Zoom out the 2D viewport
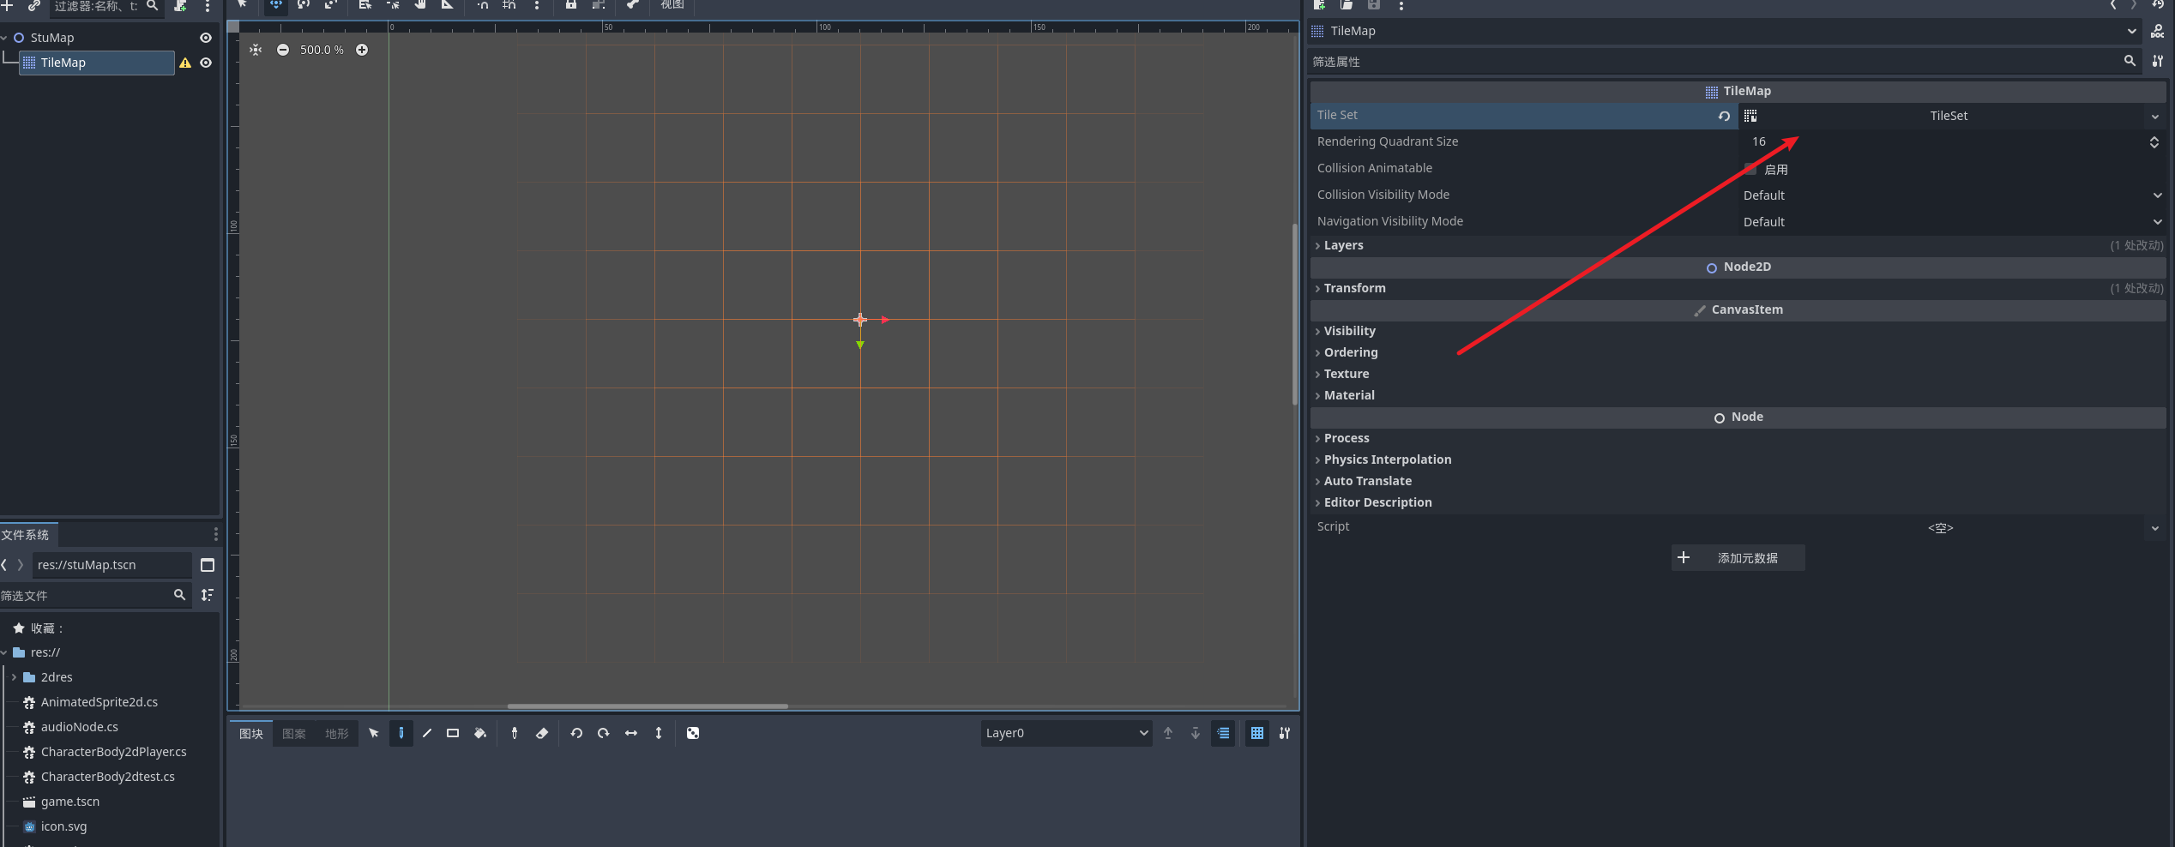 [x=283, y=50]
